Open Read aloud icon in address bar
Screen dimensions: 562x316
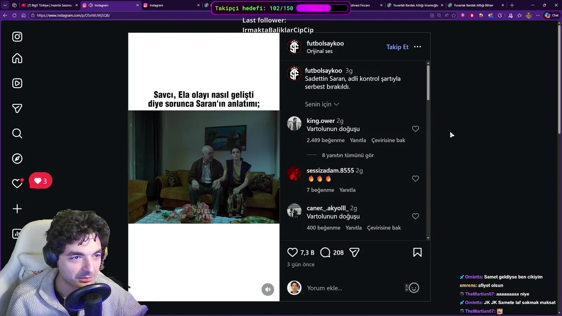point(447,15)
